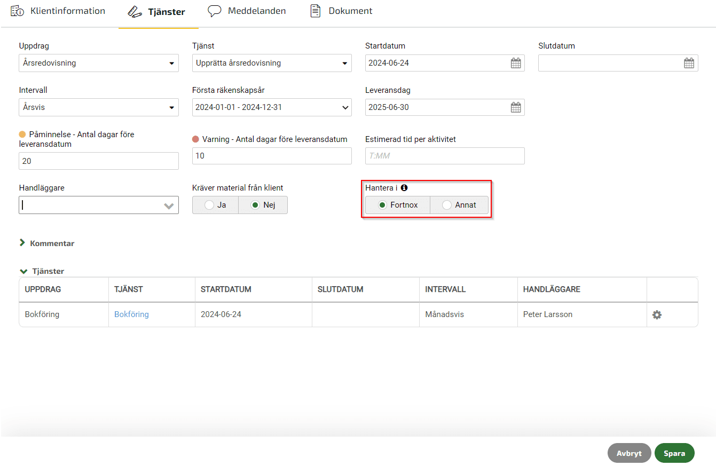Image resolution: width=716 pixels, height=466 pixels.
Task: Open the Slutdatum calendar picker icon
Action: click(689, 63)
